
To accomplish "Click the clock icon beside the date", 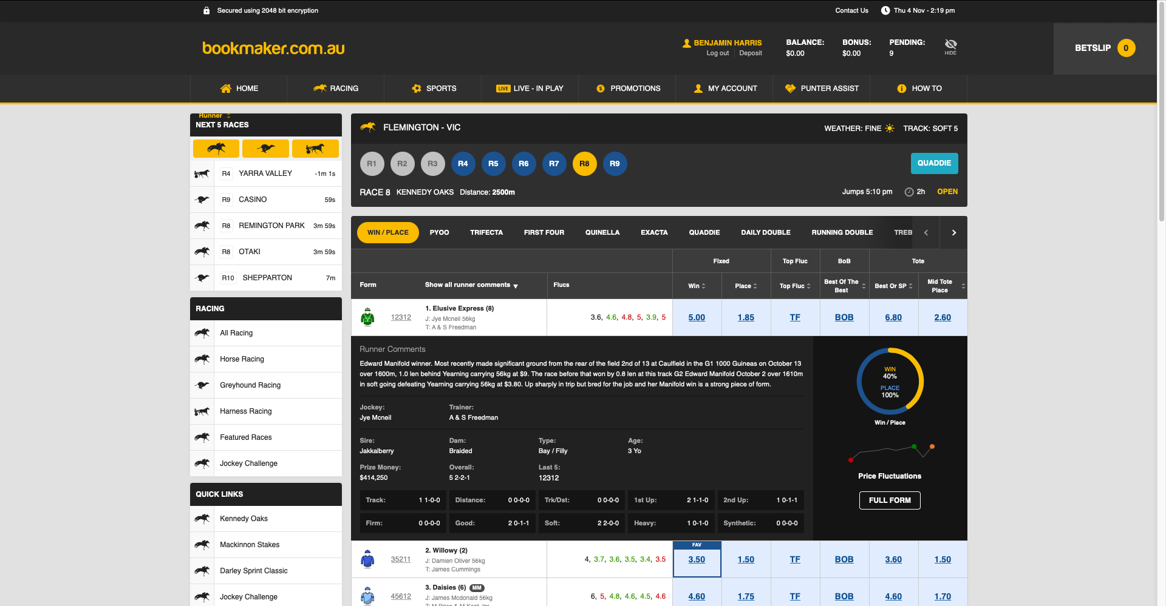I will 885,10.
